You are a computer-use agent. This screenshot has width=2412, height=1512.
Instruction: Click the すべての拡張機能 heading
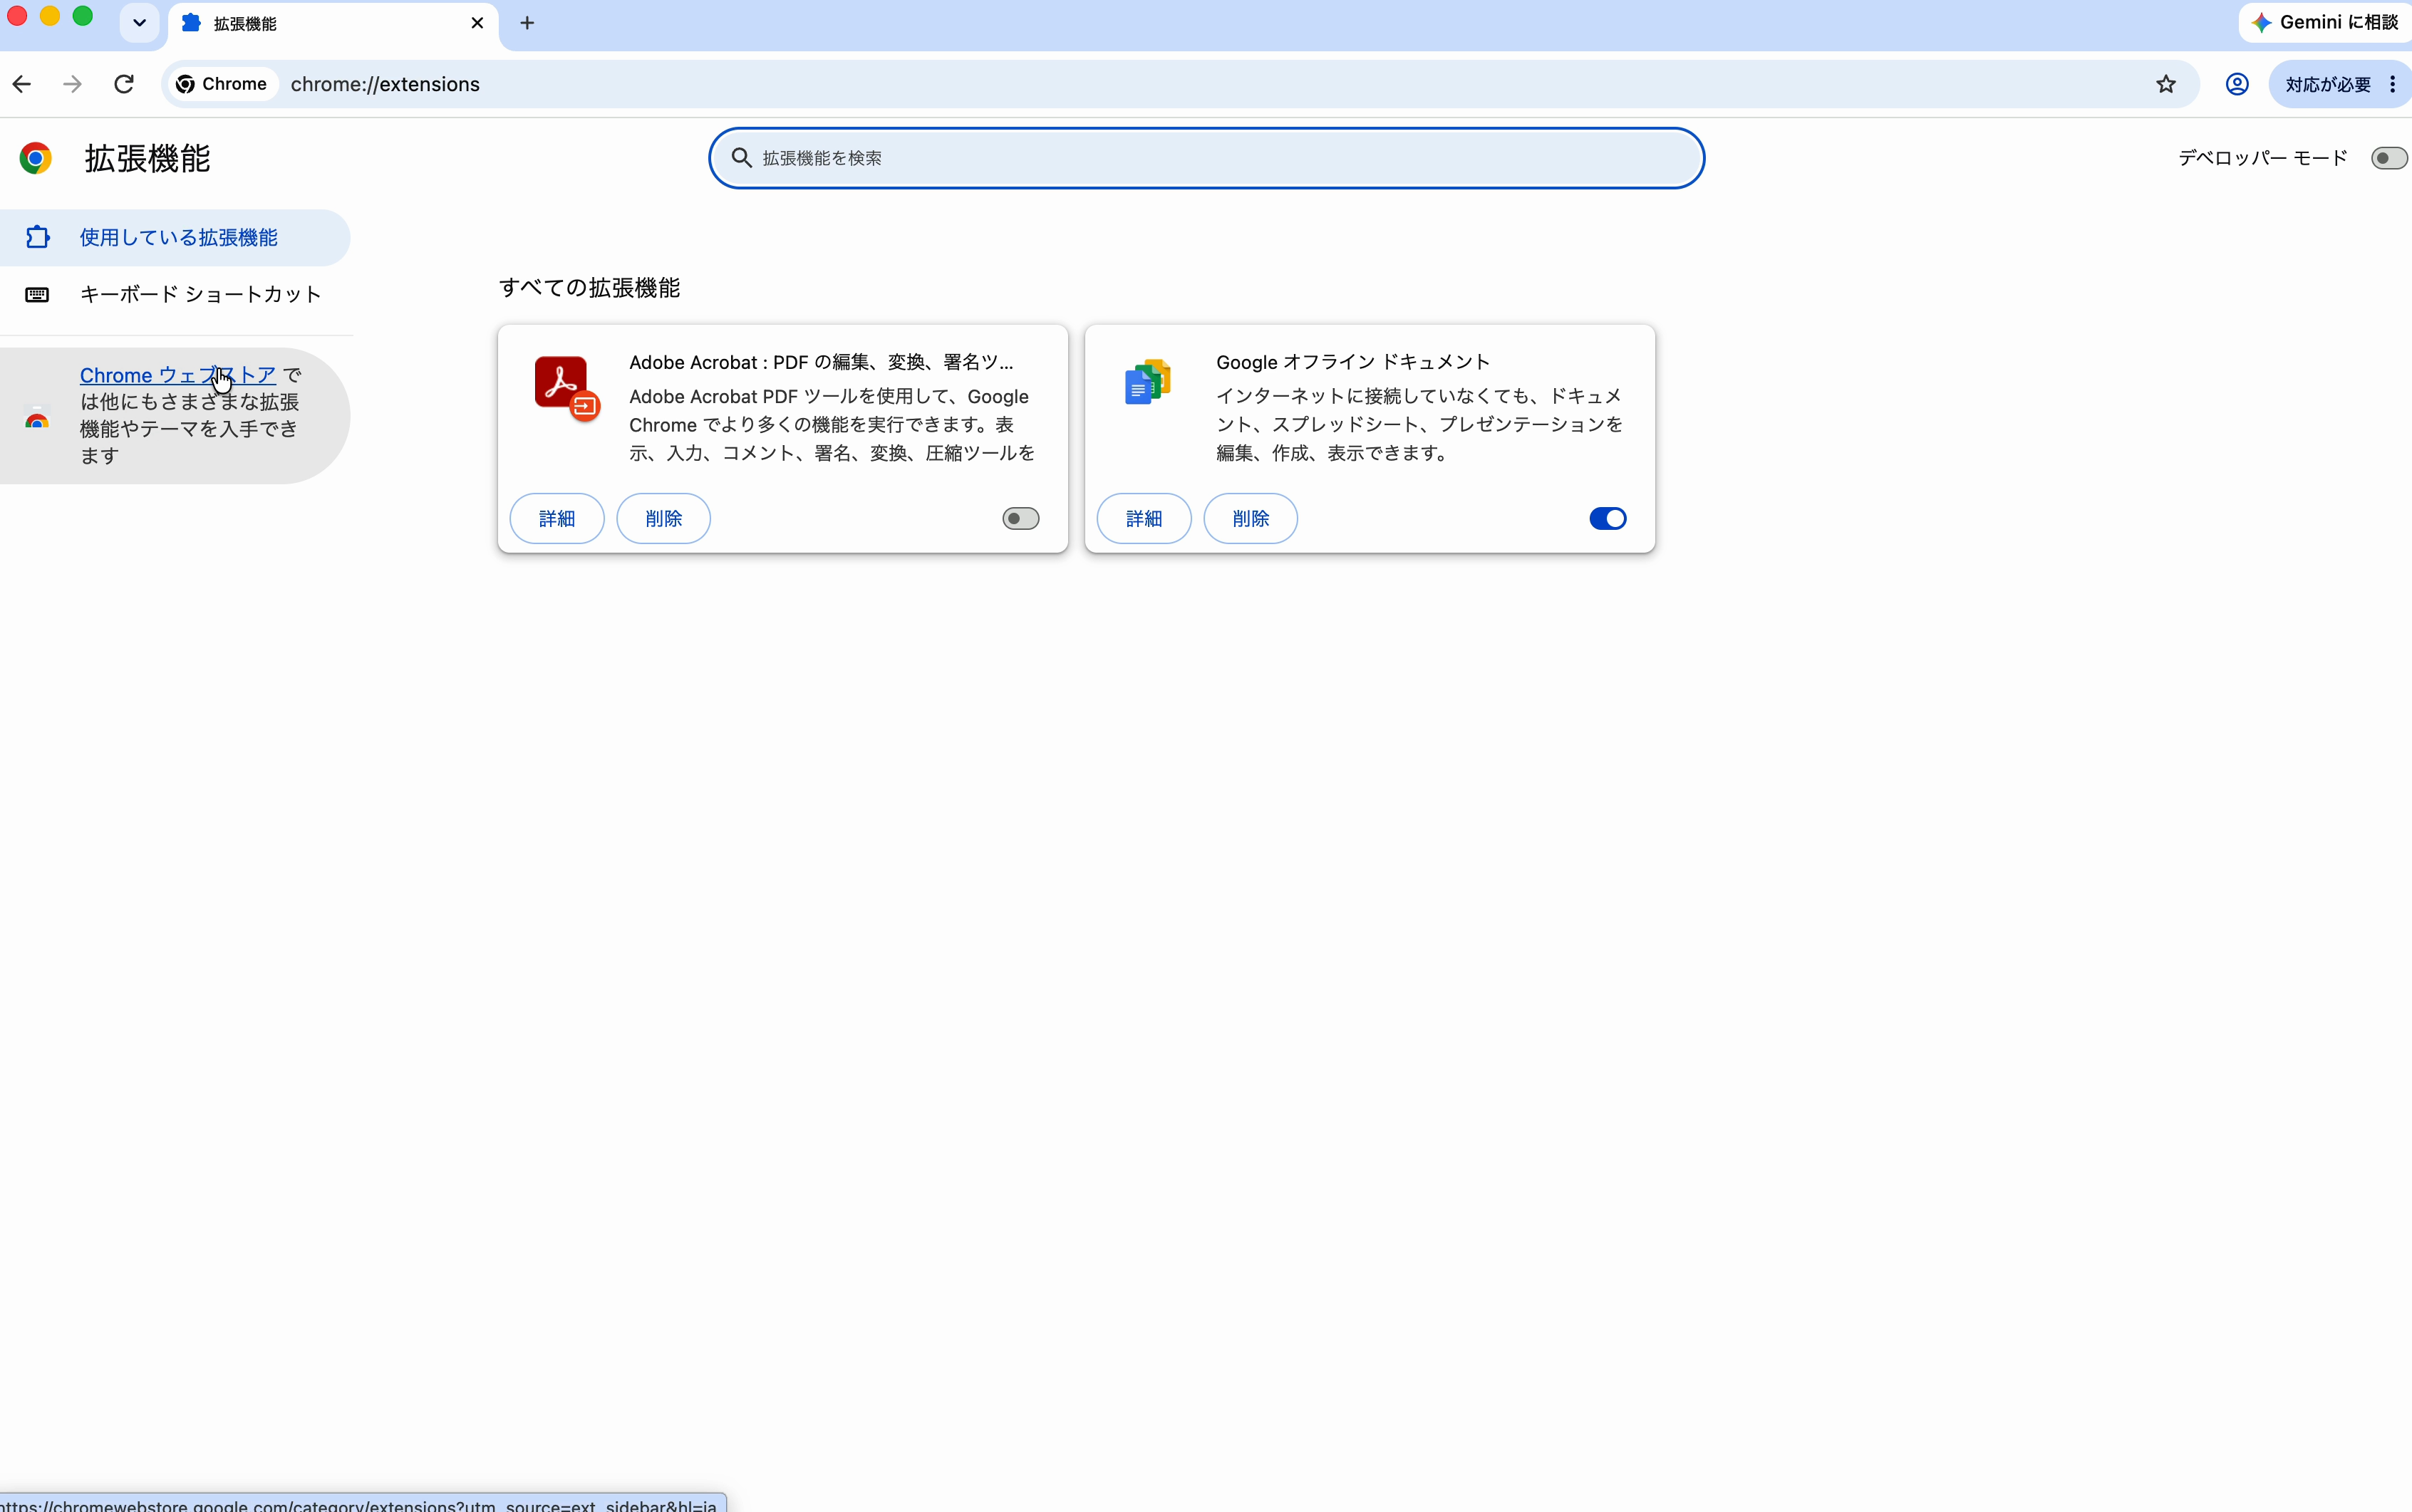tap(589, 288)
